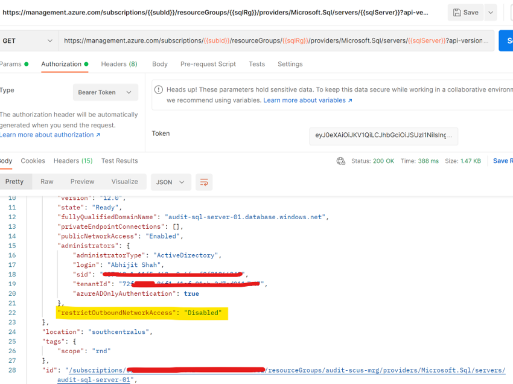
Task: Click the "Ready" state value
Action: 105,208
